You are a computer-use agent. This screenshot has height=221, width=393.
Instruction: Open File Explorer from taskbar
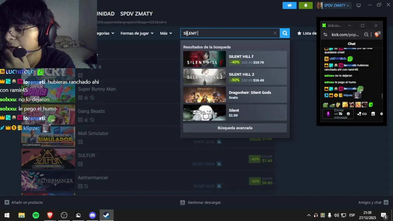[x=21, y=215]
